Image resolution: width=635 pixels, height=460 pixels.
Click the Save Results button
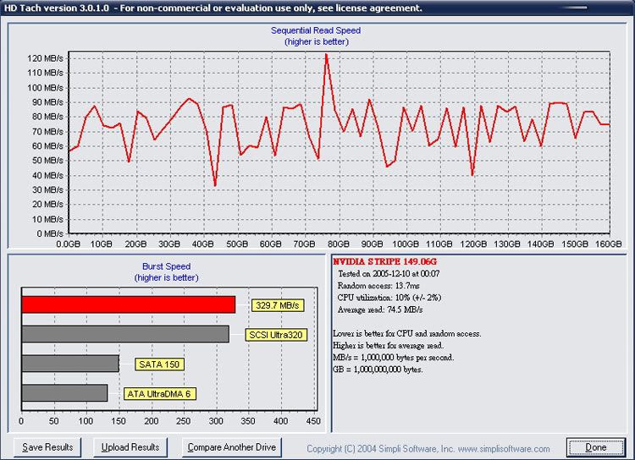[47, 447]
